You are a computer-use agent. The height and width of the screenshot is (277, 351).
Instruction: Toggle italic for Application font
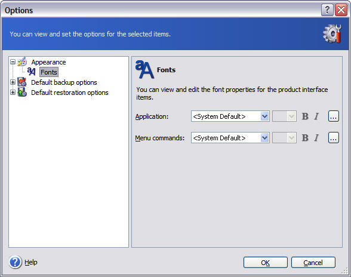316,116
